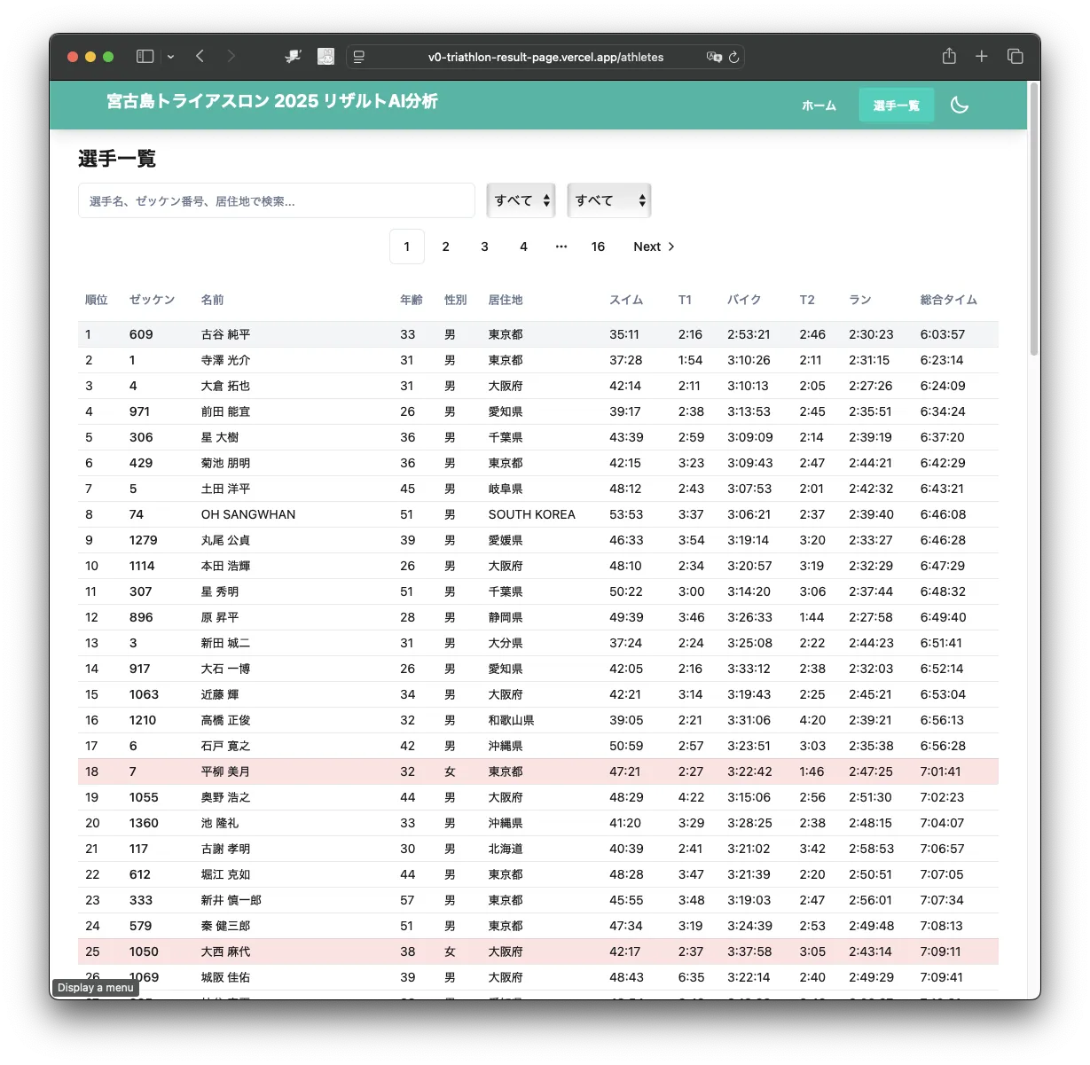This screenshot has width=1090, height=1065.
Task: Click the vertical page scrollbar
Action: (x=1033, y=222)
